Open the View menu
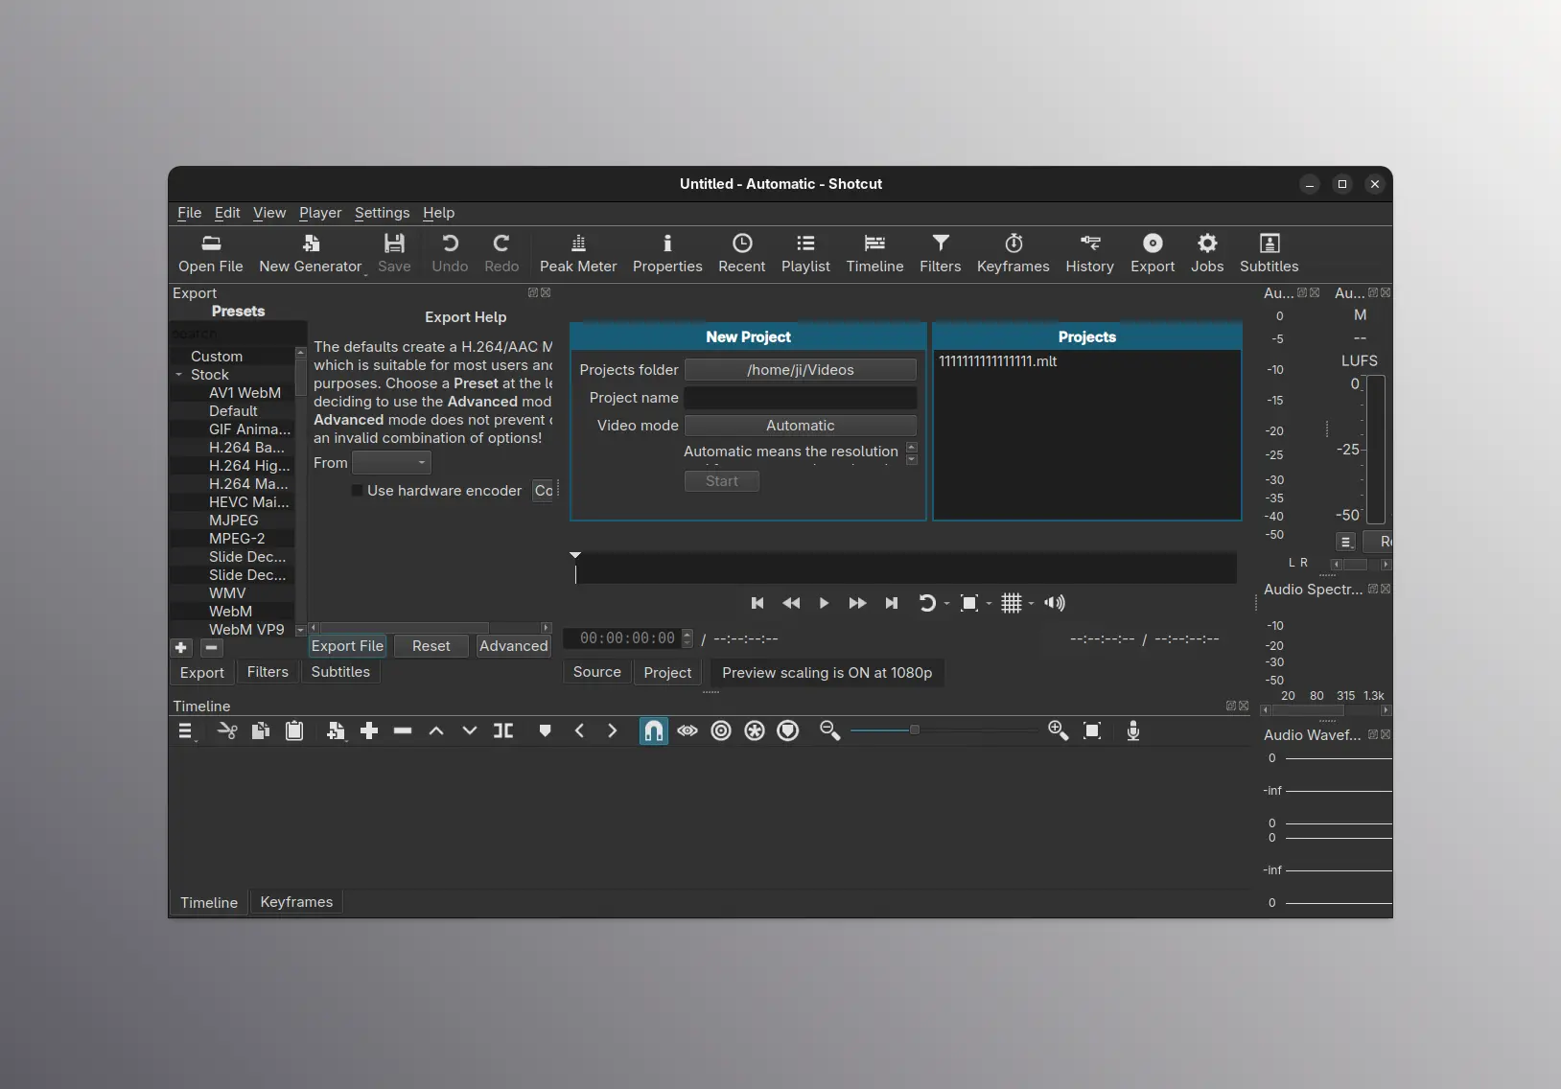This screenshot has height=1089, width=1561. (269, 213)
